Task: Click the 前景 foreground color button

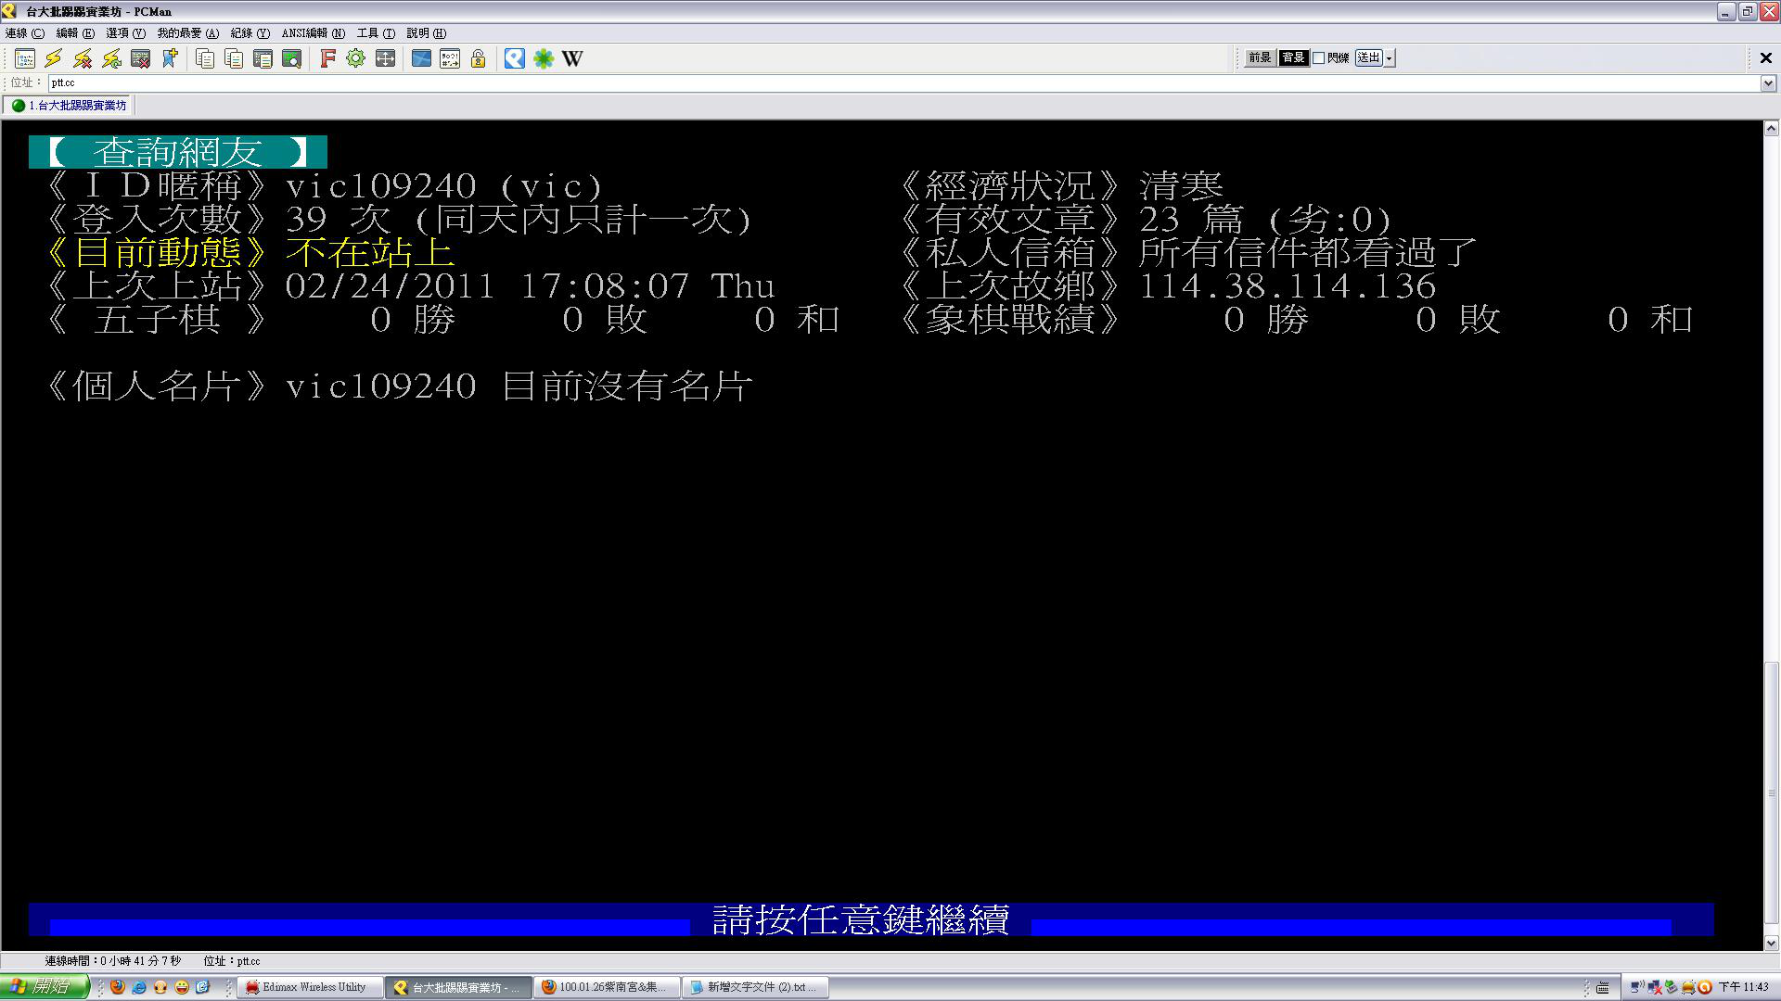Action: click(1260, 57)
